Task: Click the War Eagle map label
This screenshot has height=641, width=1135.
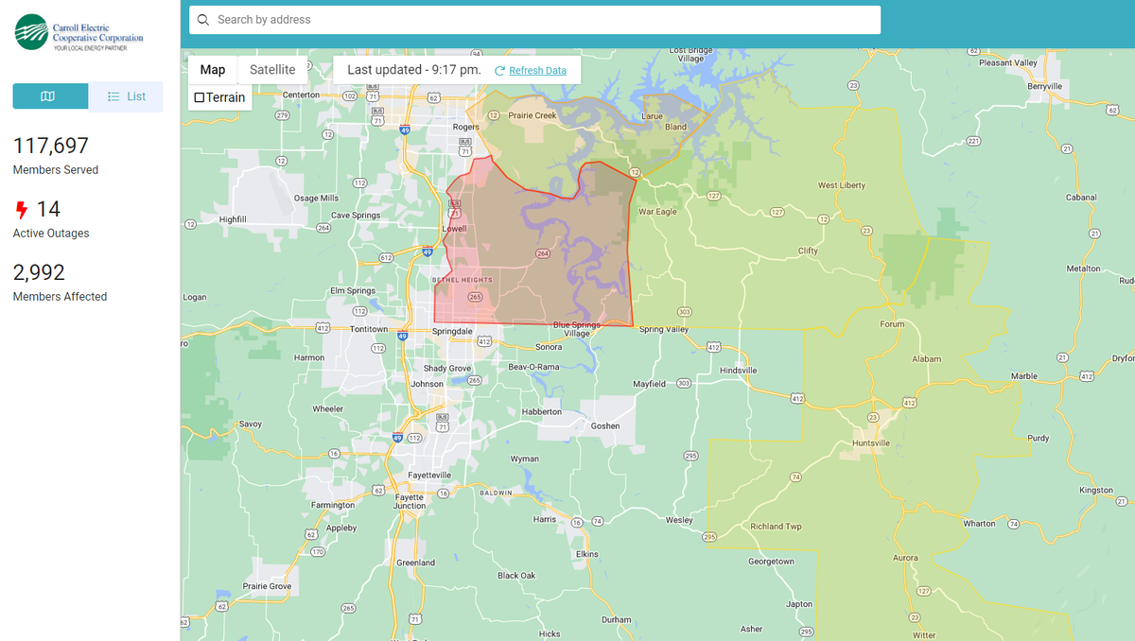Action: (x=657, y=212)
